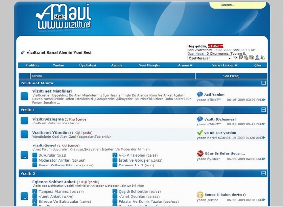Image resolution: width=283 pixels, height=207 pixels.
Task: Go to last post arrow in Vızıltı Sözleşme row
Action: [263, 124]
